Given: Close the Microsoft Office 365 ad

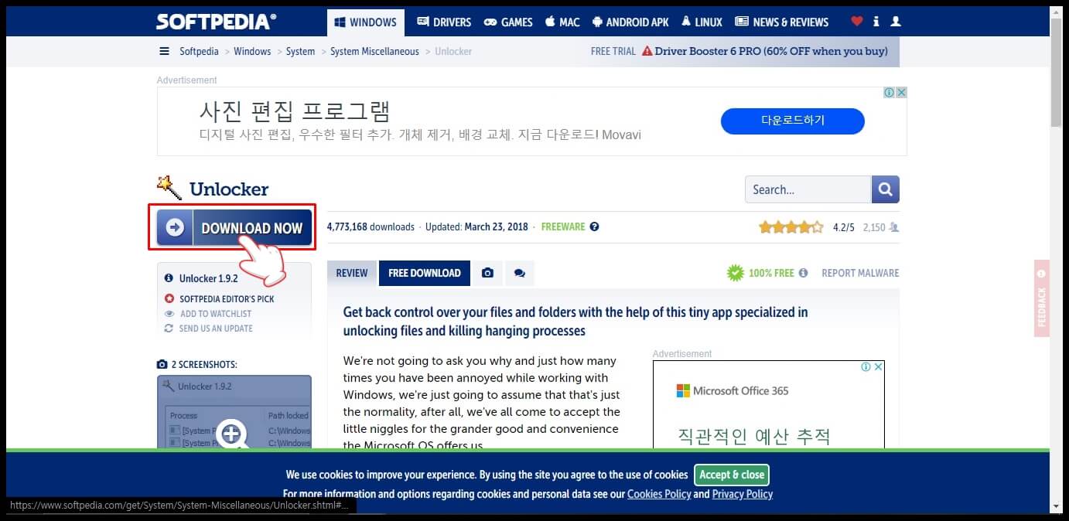Looking at the screenshot, I should (879, 366).
